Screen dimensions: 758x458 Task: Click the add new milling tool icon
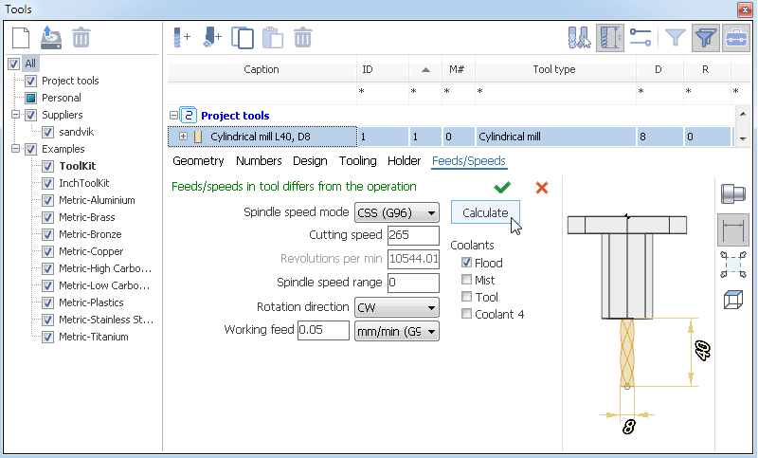(182, 38)
